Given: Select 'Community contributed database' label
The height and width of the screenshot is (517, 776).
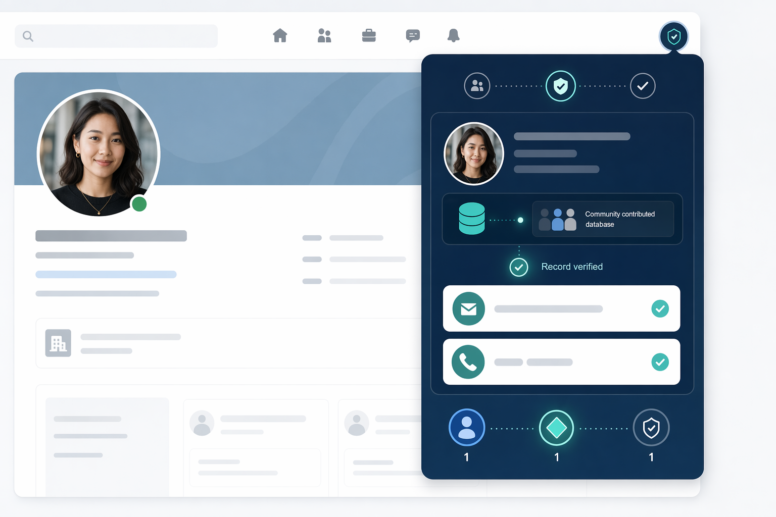Looking at the screenshot, I should (x=620, y=219).
